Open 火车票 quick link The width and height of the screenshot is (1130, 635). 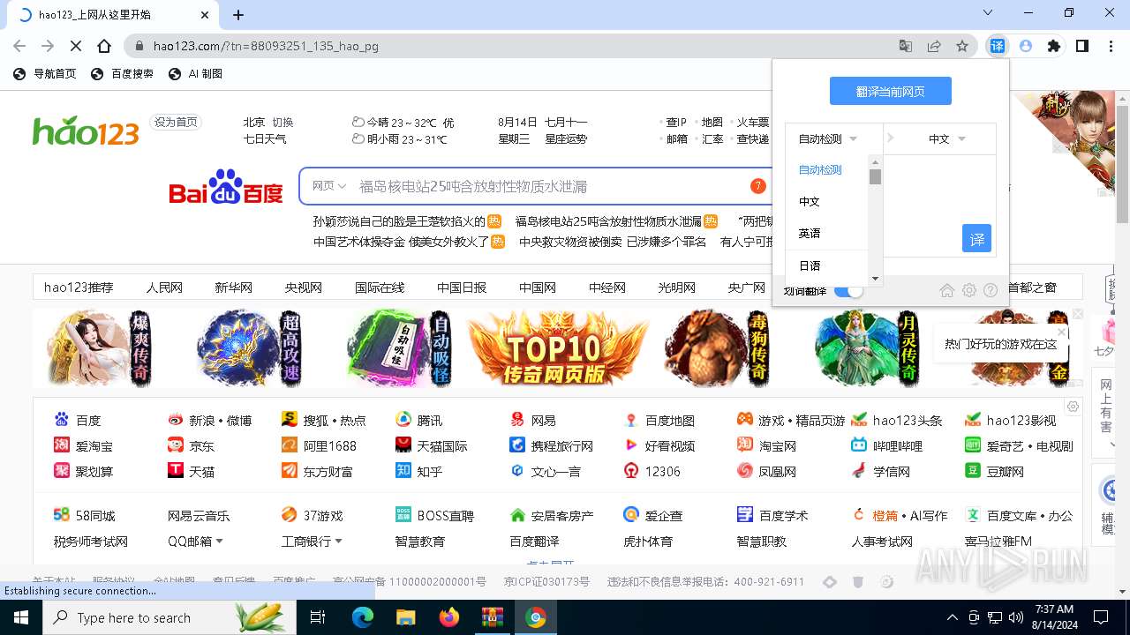[752, 123]
